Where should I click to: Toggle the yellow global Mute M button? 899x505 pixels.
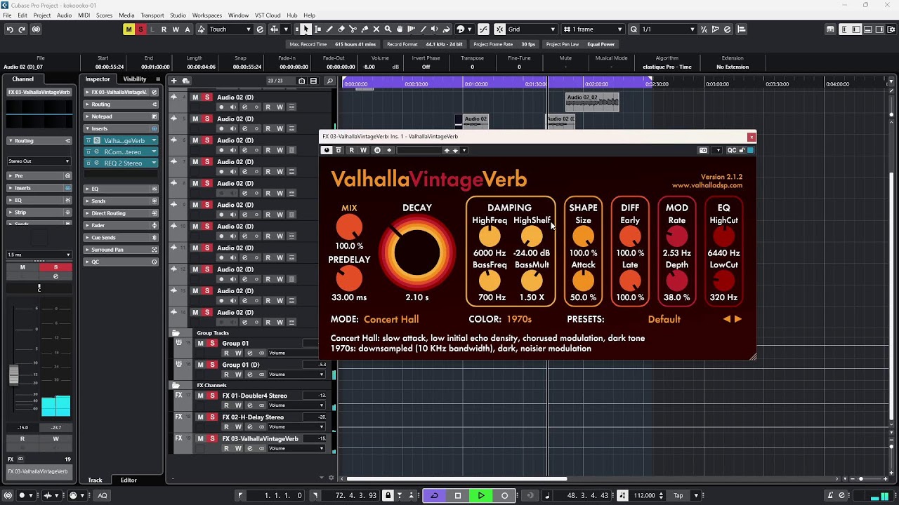click(129, 29)
